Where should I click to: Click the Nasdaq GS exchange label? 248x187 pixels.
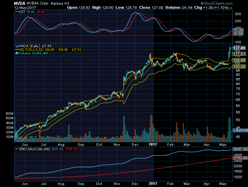click(x=60, y=3)
